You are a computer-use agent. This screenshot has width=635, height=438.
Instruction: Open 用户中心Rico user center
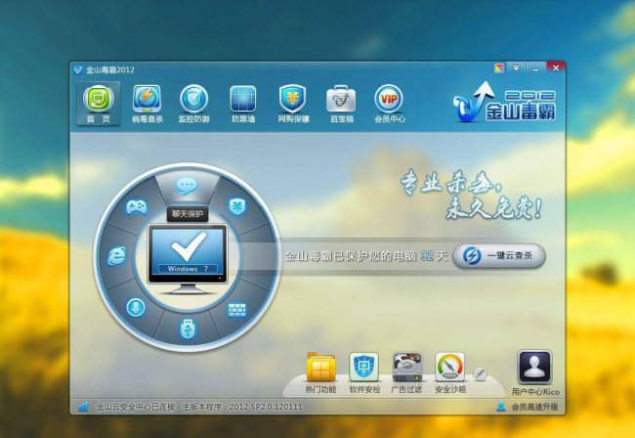(535, 373)
